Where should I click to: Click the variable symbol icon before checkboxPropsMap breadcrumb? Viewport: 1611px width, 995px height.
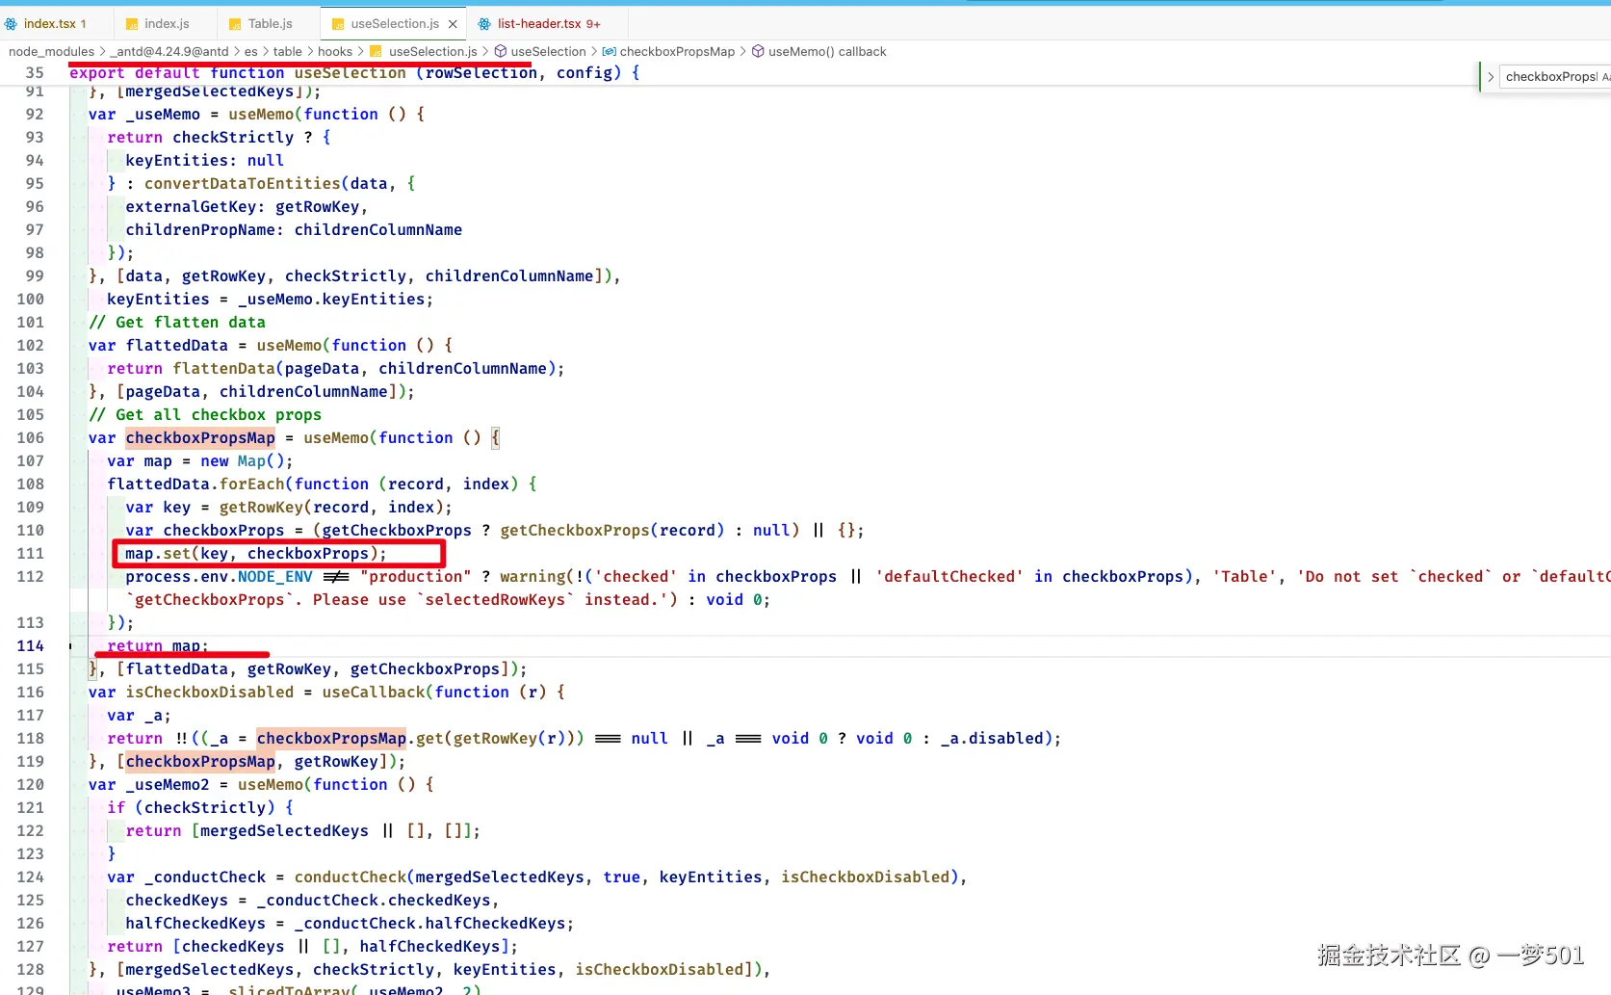[x=610, y=52]
